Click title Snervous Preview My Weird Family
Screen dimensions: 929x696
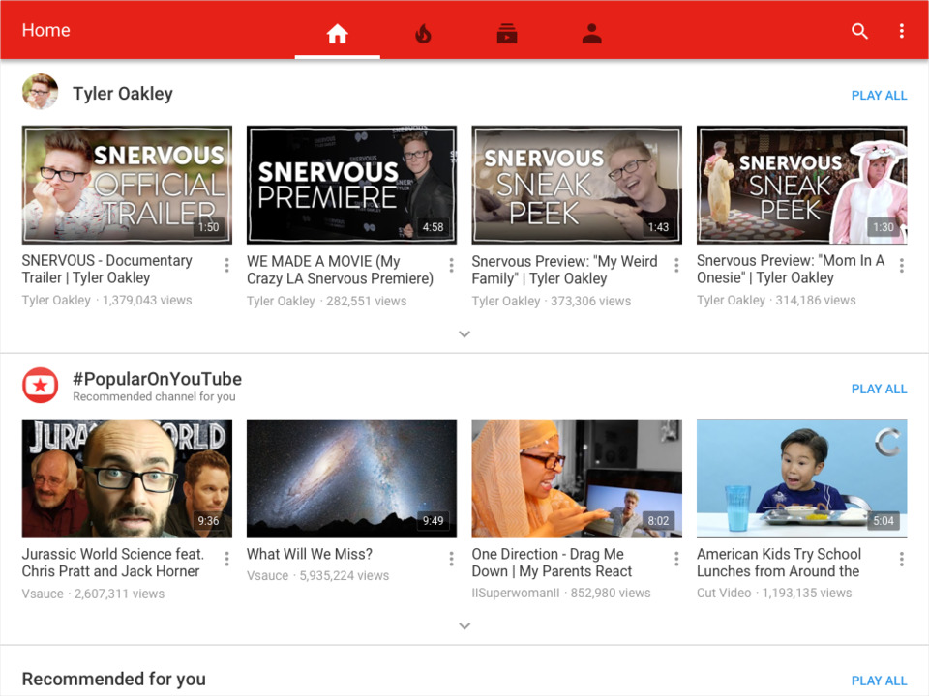tap(564, 270)
